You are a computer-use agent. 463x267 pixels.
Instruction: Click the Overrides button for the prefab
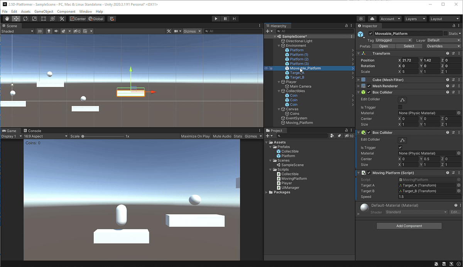click(x=443, y=46)
